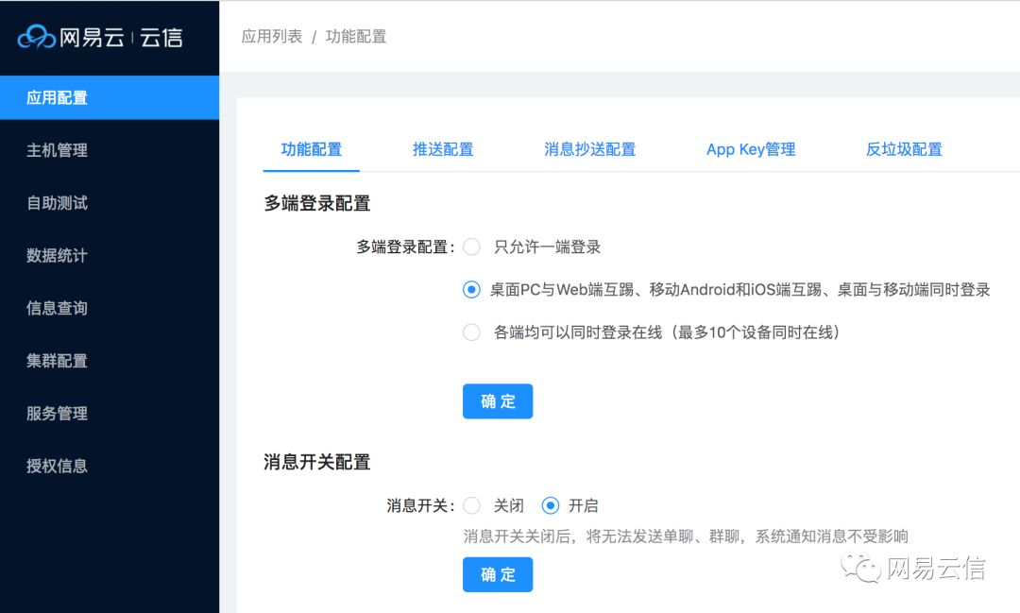Switch to the 反垃圾配置 tab
This screenshot has width=1020, height=613.
point(904,149)
